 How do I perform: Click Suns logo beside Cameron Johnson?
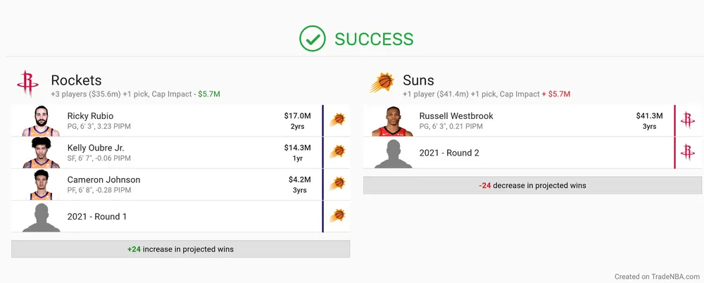tap(337, 184)
